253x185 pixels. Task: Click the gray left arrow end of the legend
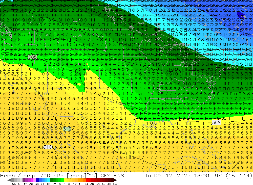(x=9, y=180)
